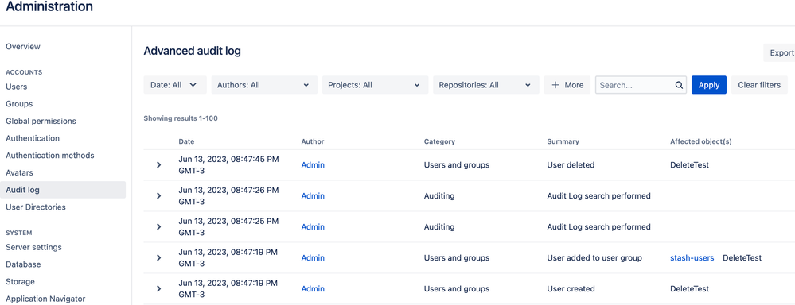Open Avatars in the sidebar
The height and width of the screenshot is (305, 795).
pos(19,172)
